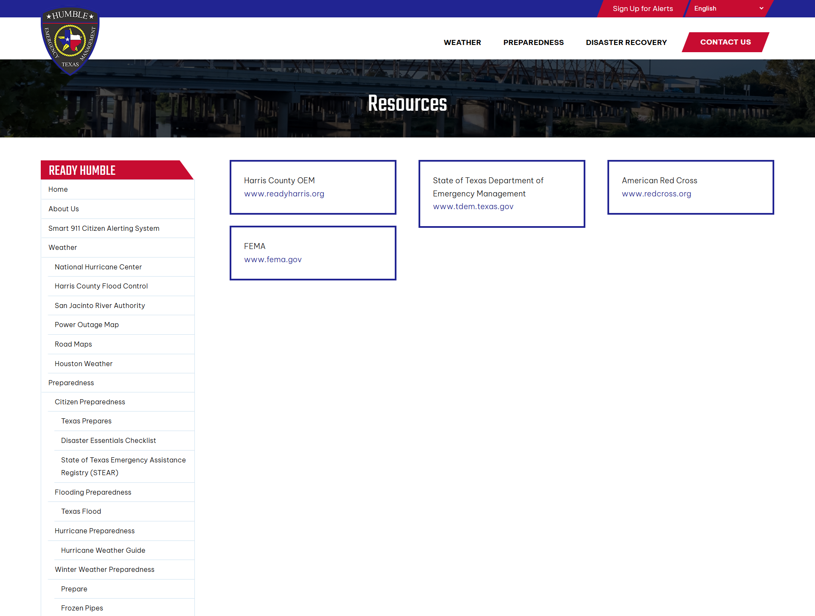Visit www.readyharris.org link

[284, 193]
